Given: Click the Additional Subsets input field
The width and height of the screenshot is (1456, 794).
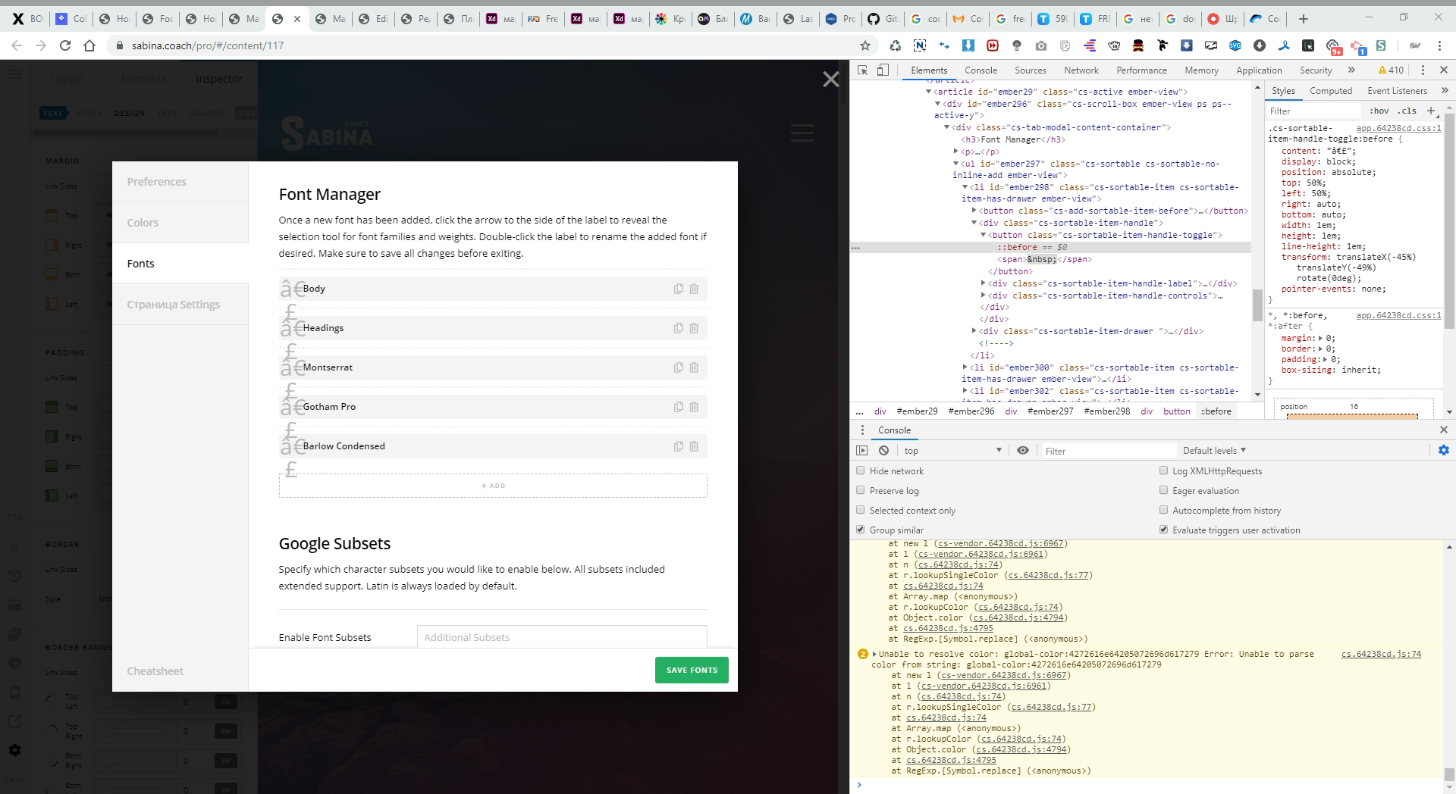Looking at the screenshot, I should [561, 637].
